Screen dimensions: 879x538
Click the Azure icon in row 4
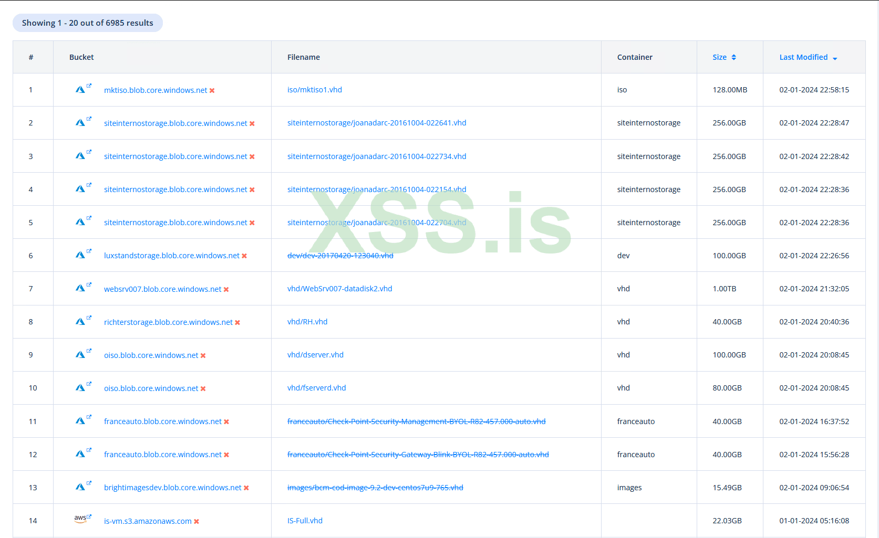pyautogui.click(x=80, y=189)
